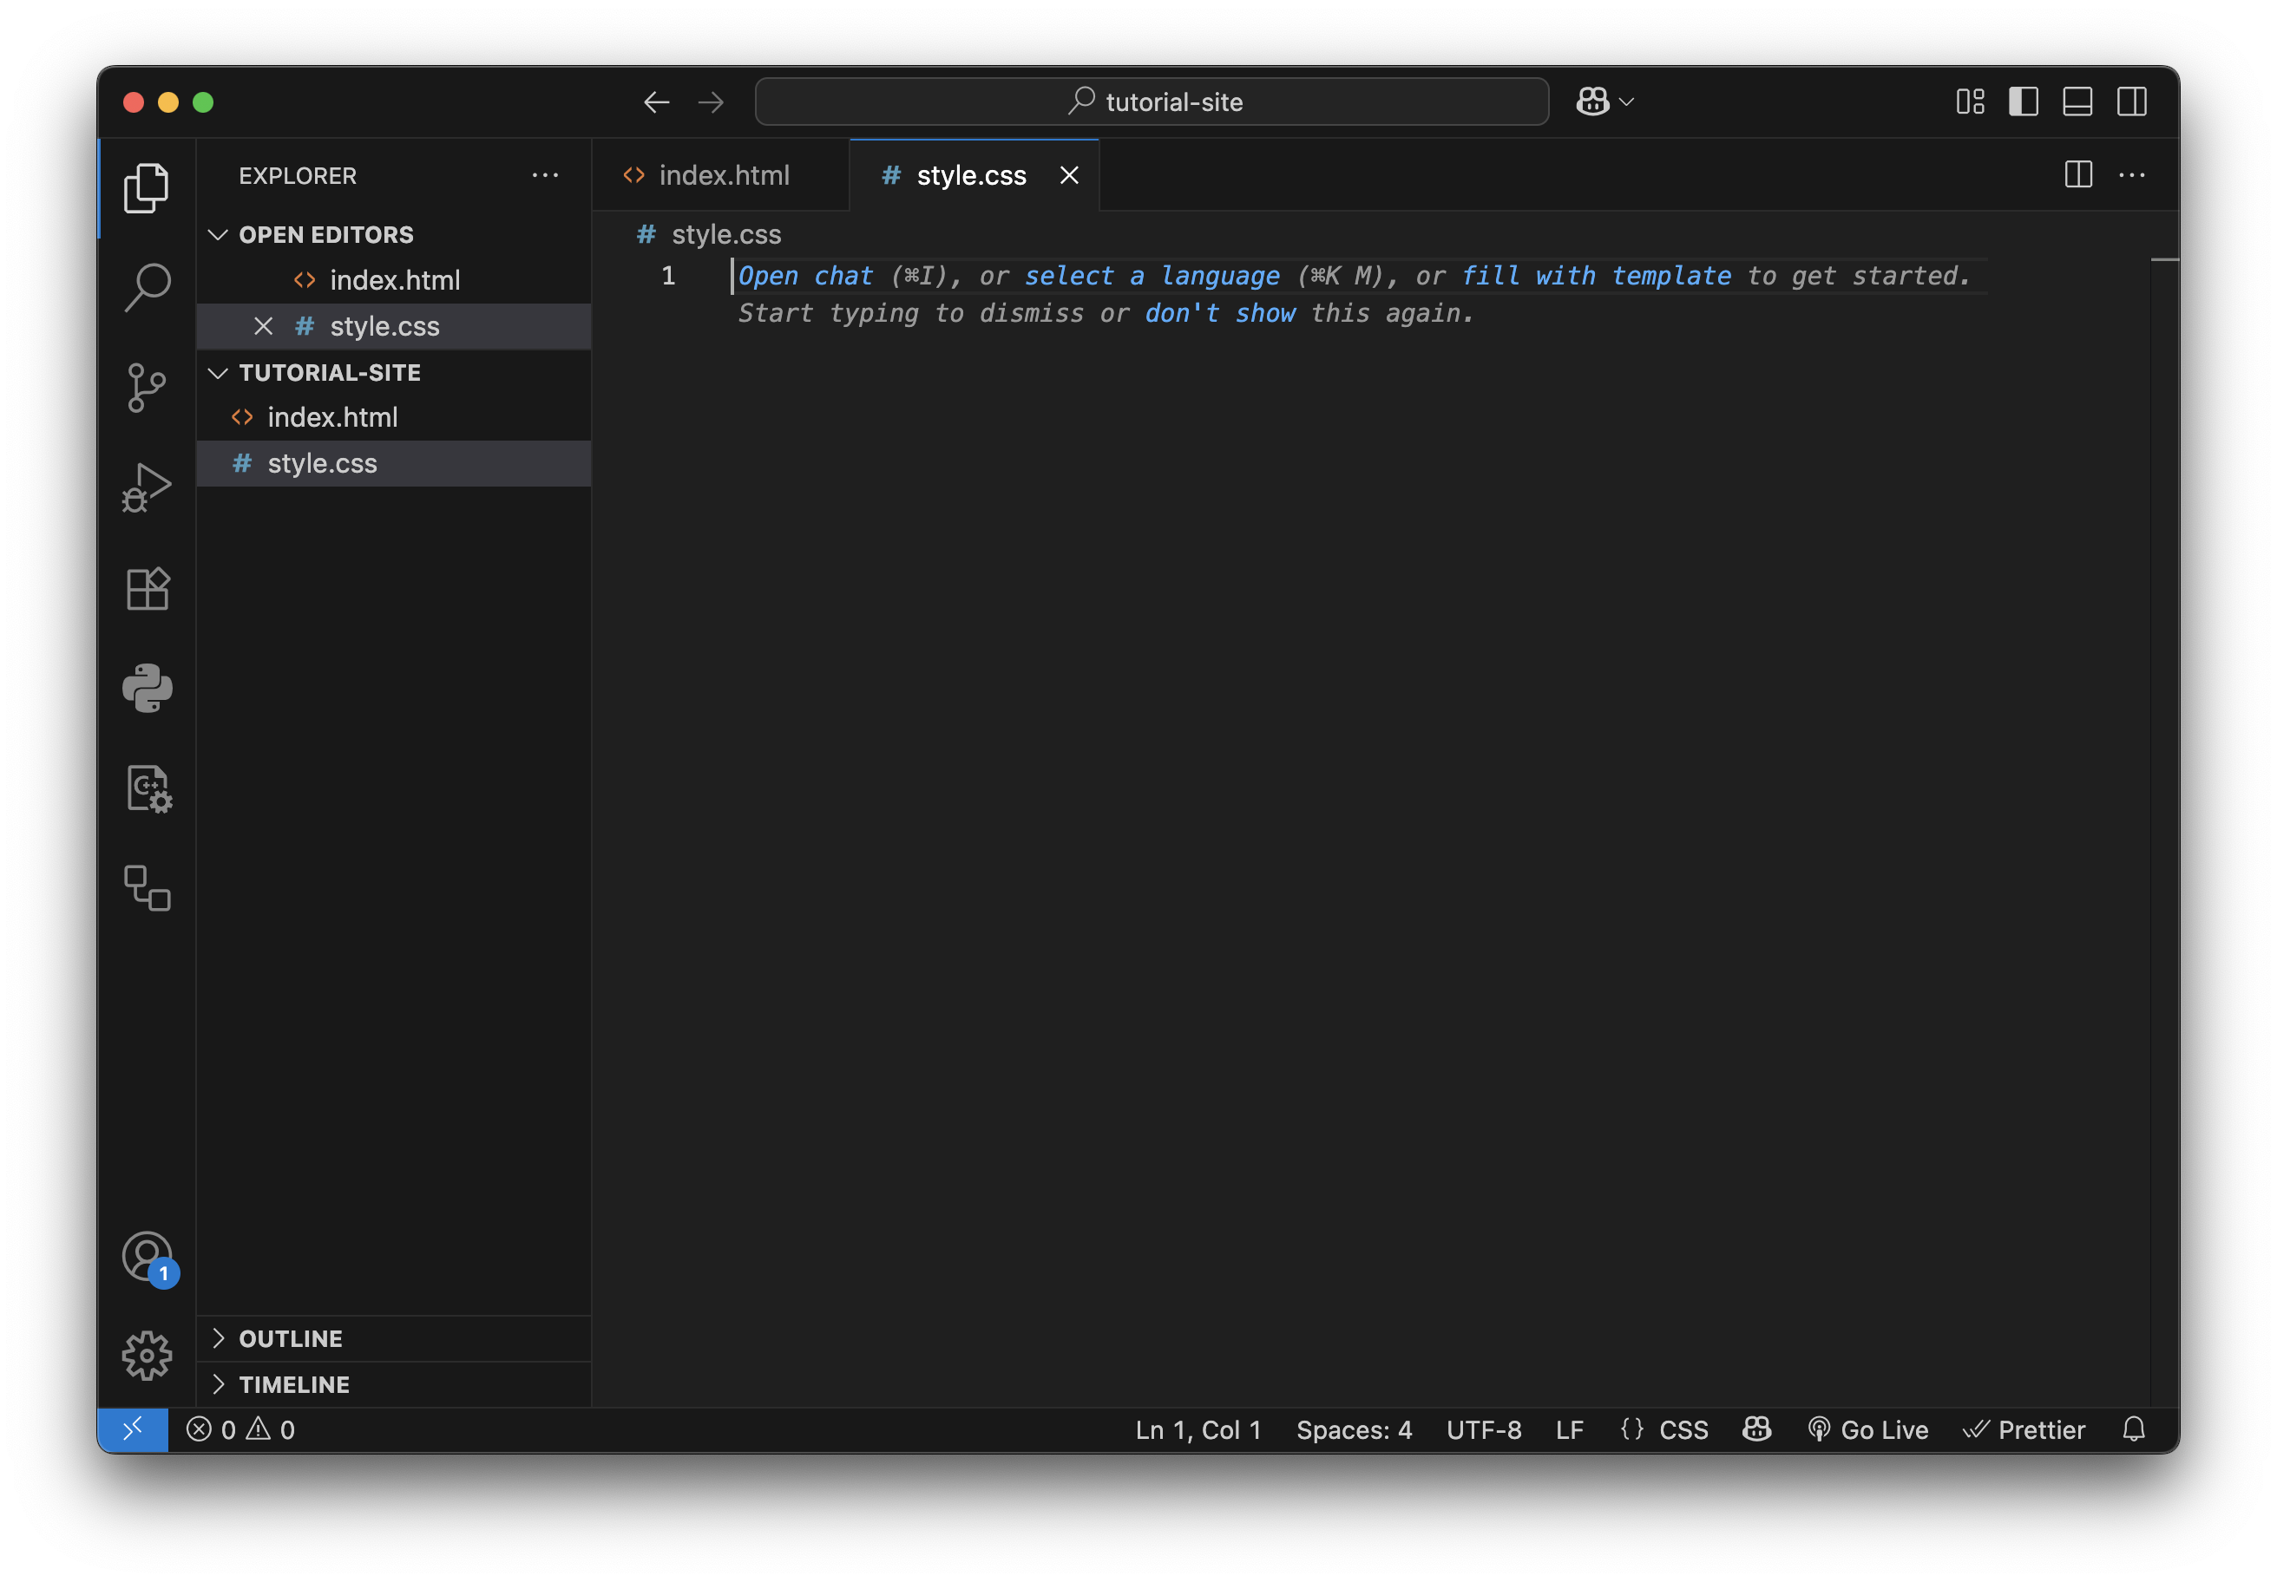This screenshot has width=2277, height=1582.
Task: Open the Explorer view in activity bar
Action: [x=146, y=187]
